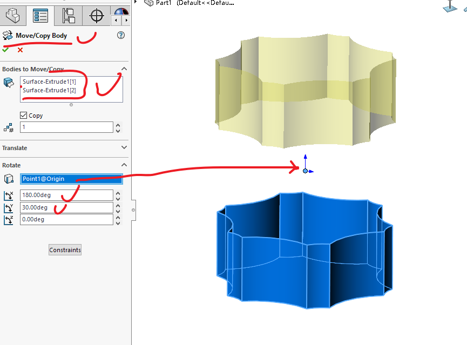Click the Z rotation angle field

[x=66, y=219]
